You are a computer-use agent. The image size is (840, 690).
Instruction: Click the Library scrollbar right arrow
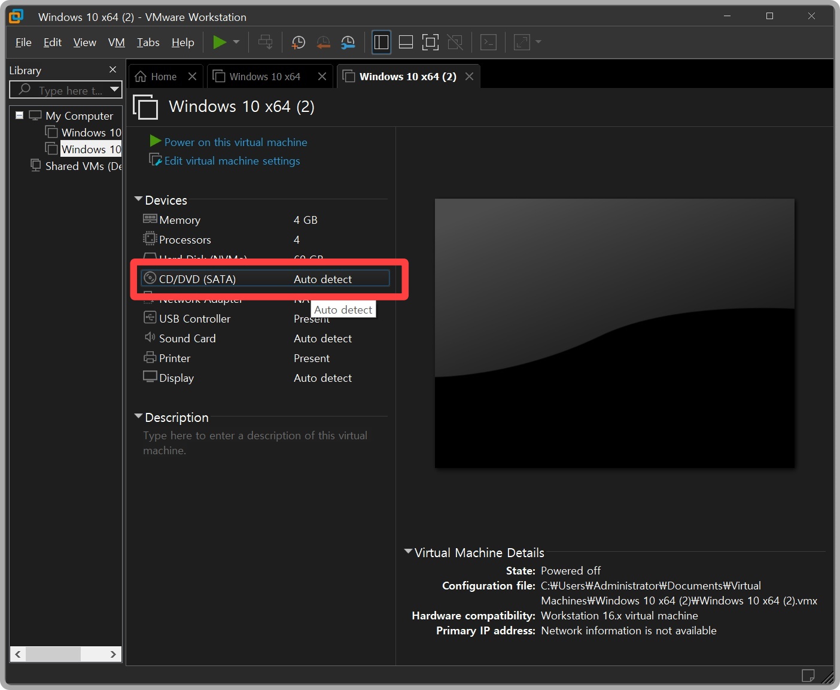pos(113,654)
